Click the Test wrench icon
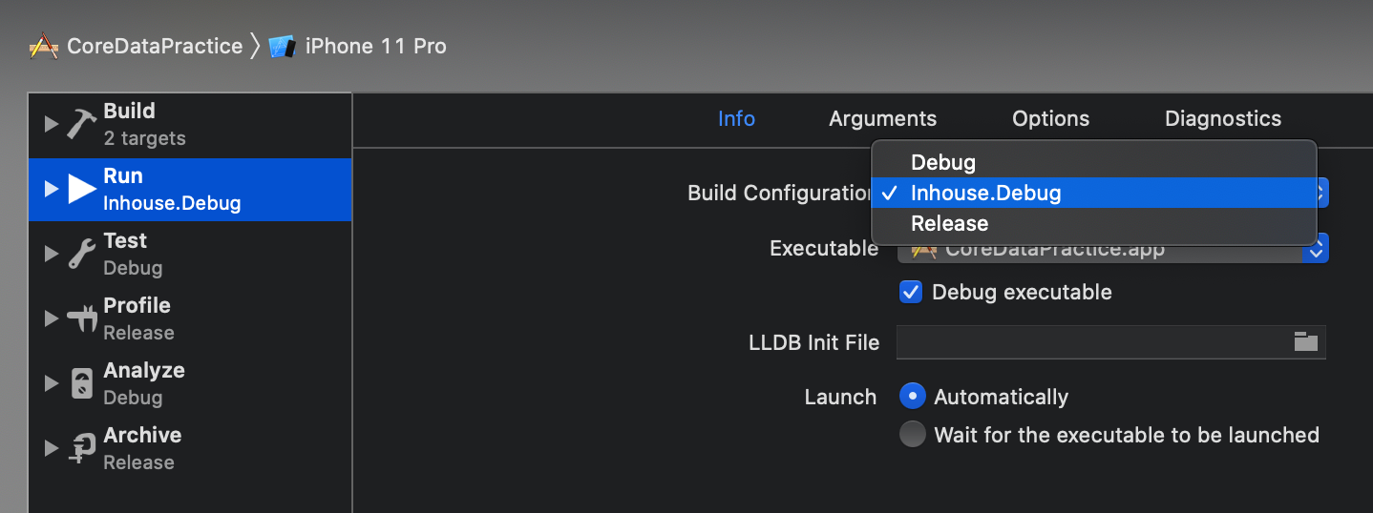This screenshot has width=1373, height=513. coord(81,254)
